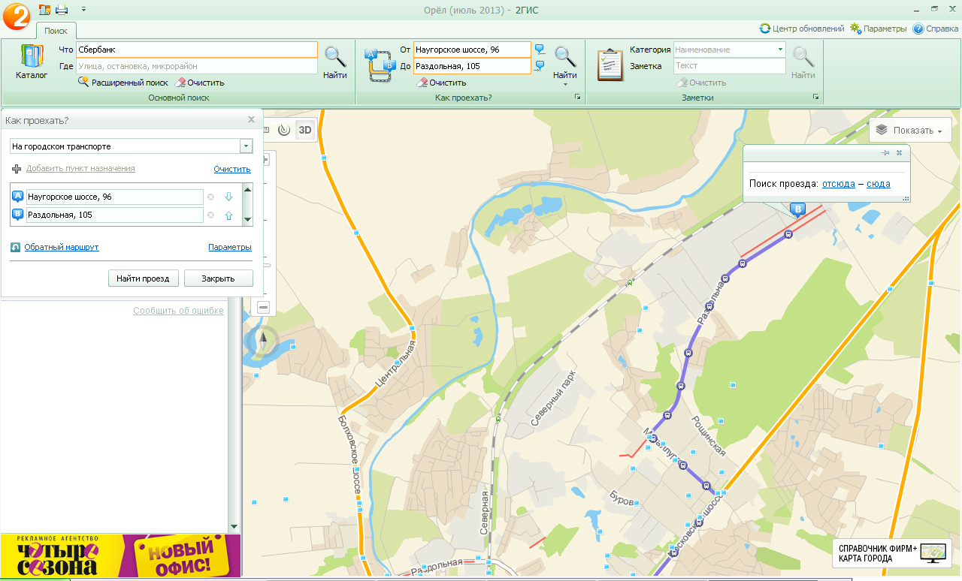Click Очистить eraser in Основной поиск group
This screenshot has height=581, width=962.
(200, 83)
